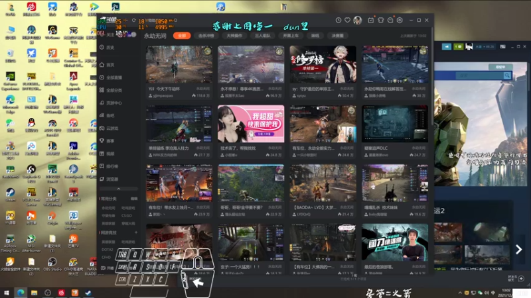The width and height of the screenshot is (531, 298).
Task: Open 赛事 in the sidebar
Action: pos(108,141)
